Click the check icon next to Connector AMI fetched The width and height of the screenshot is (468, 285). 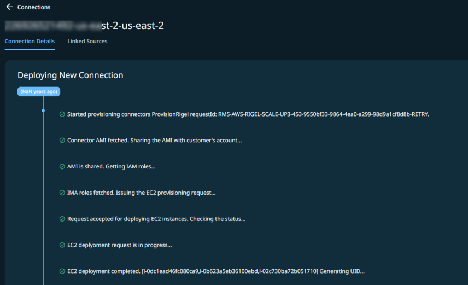(x=62, y=141)
